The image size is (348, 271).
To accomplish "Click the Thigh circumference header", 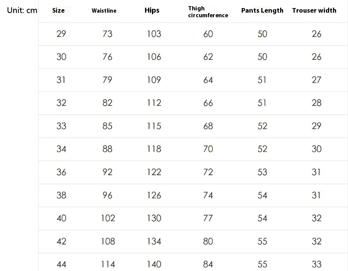I will [x=208, y=12].
